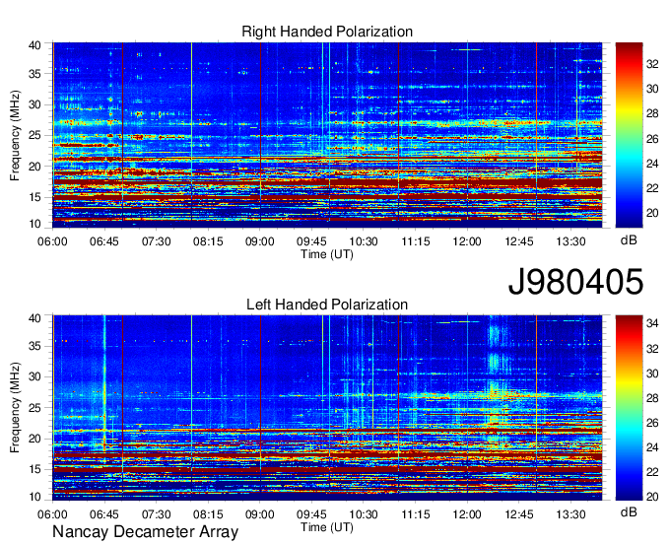Click the "30" value on Left Handed color bar
The image size is (670, 544).
coord(652,374)
